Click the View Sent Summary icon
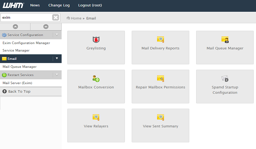This screenshot has height=149, width=256. coord(161,118)
